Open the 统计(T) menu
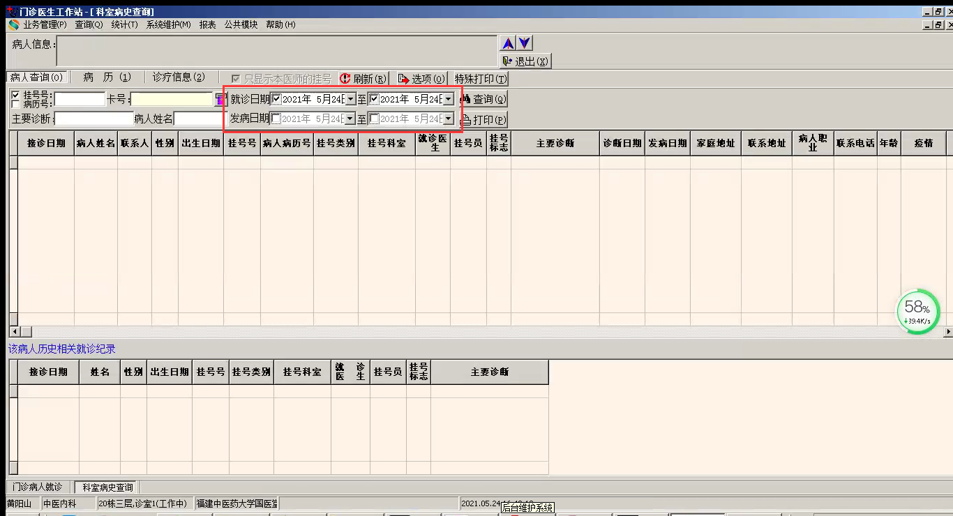The width and height of the screenshot is (953, 516). click(x=124, y=24)
